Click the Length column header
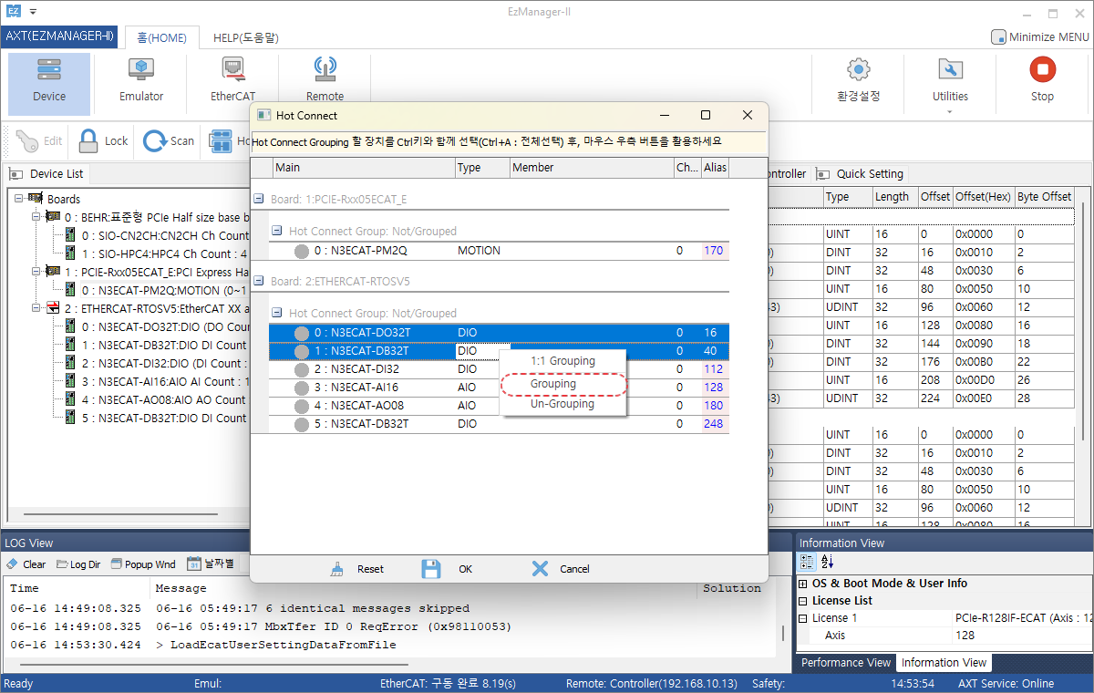 (894, 197)
